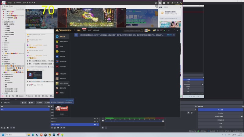Open Steam from the taskbar
244x137 pixels.
[37, 135]
